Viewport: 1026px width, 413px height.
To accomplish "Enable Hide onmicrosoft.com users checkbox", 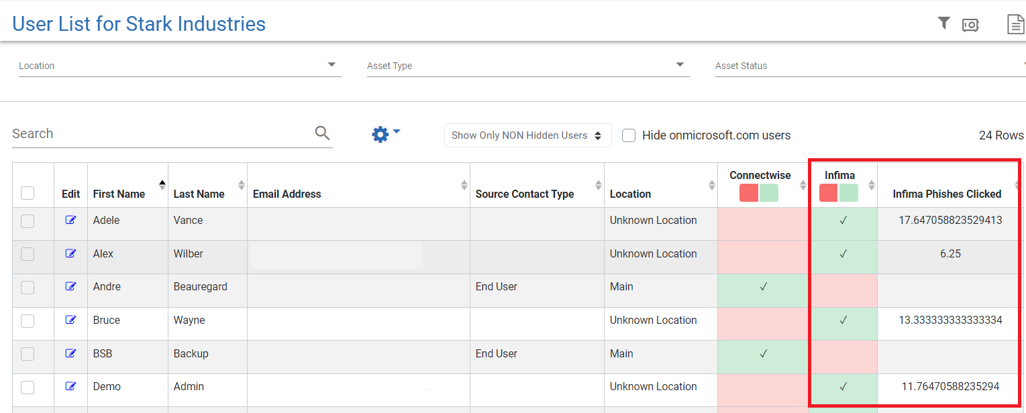I will point(629,135).
